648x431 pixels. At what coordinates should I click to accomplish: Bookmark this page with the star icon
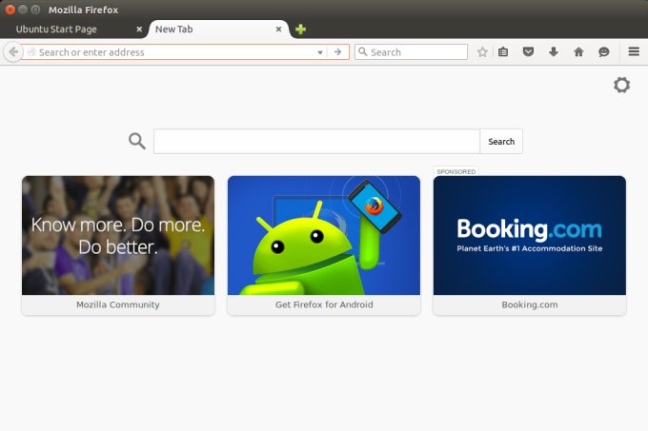click(482, 52)
